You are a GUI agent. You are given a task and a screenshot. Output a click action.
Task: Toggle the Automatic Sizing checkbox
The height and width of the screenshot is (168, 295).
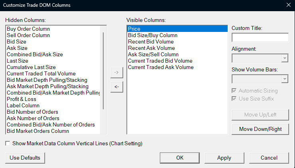coord(234,91)
